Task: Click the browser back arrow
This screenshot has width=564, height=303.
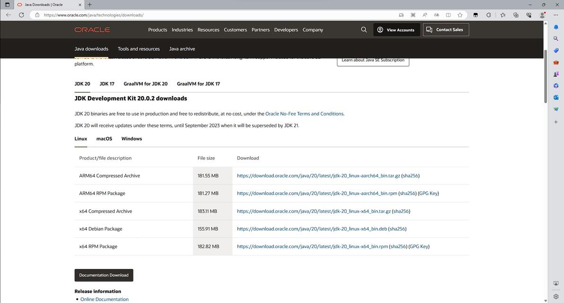Action: [9, 15]
